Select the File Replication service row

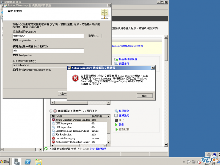click(79, 134)
